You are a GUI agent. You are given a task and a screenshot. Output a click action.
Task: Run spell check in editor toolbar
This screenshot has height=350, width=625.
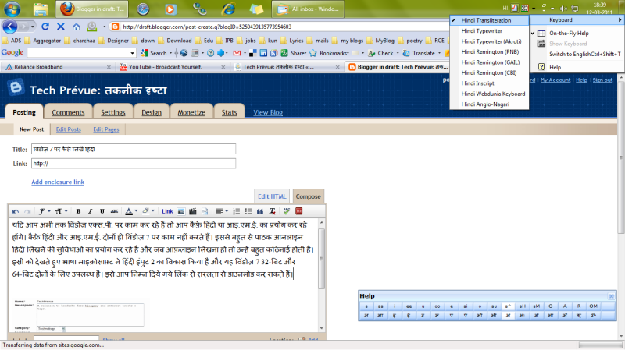287,211
